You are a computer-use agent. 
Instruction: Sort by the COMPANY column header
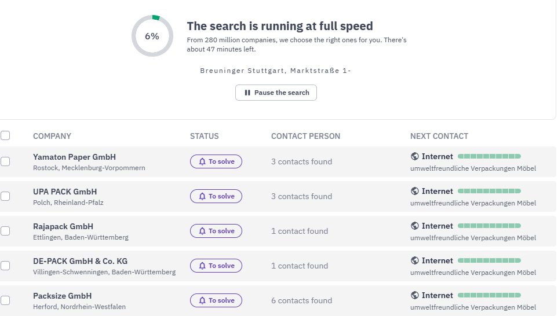coord(52,136)
